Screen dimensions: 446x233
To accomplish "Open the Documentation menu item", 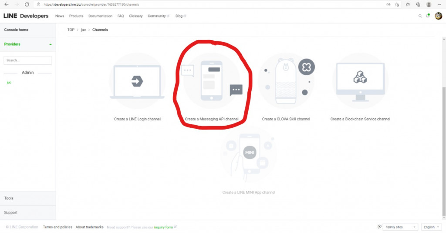I will 101,16.
